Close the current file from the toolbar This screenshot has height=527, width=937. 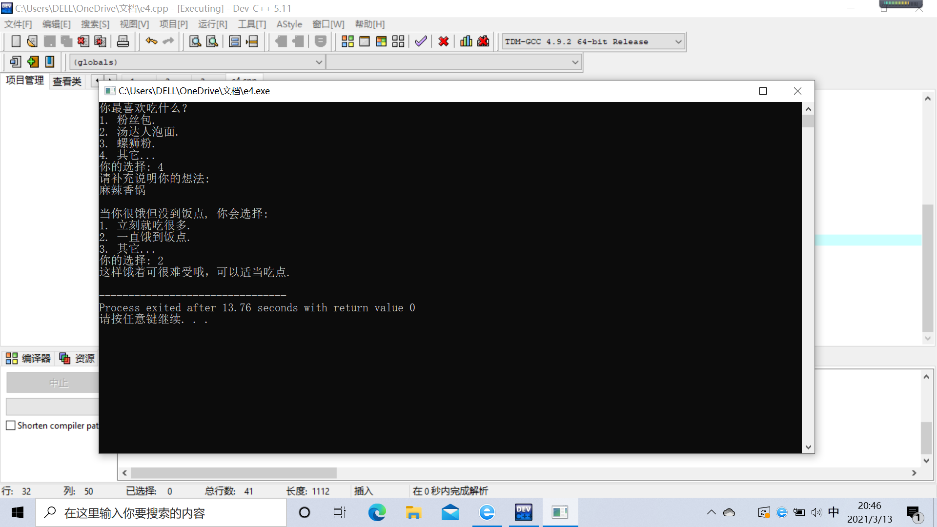tap(83, 41)
